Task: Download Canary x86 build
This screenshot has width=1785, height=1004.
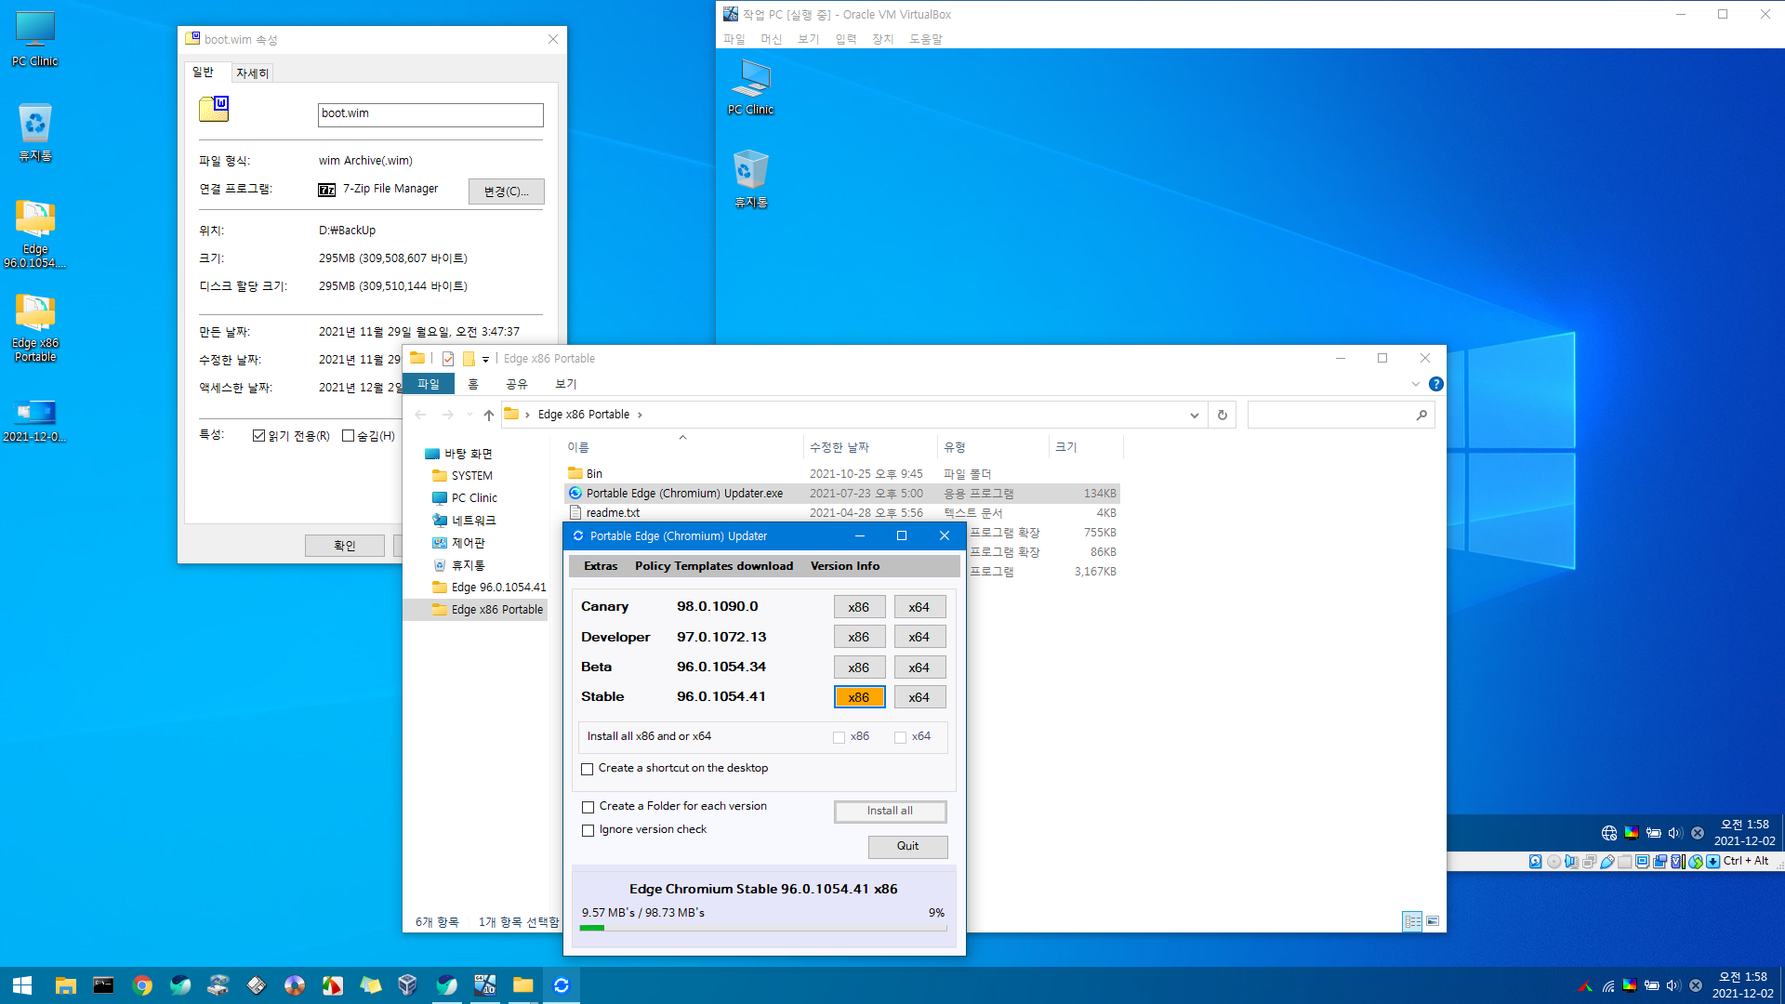Action: (859, 607)
